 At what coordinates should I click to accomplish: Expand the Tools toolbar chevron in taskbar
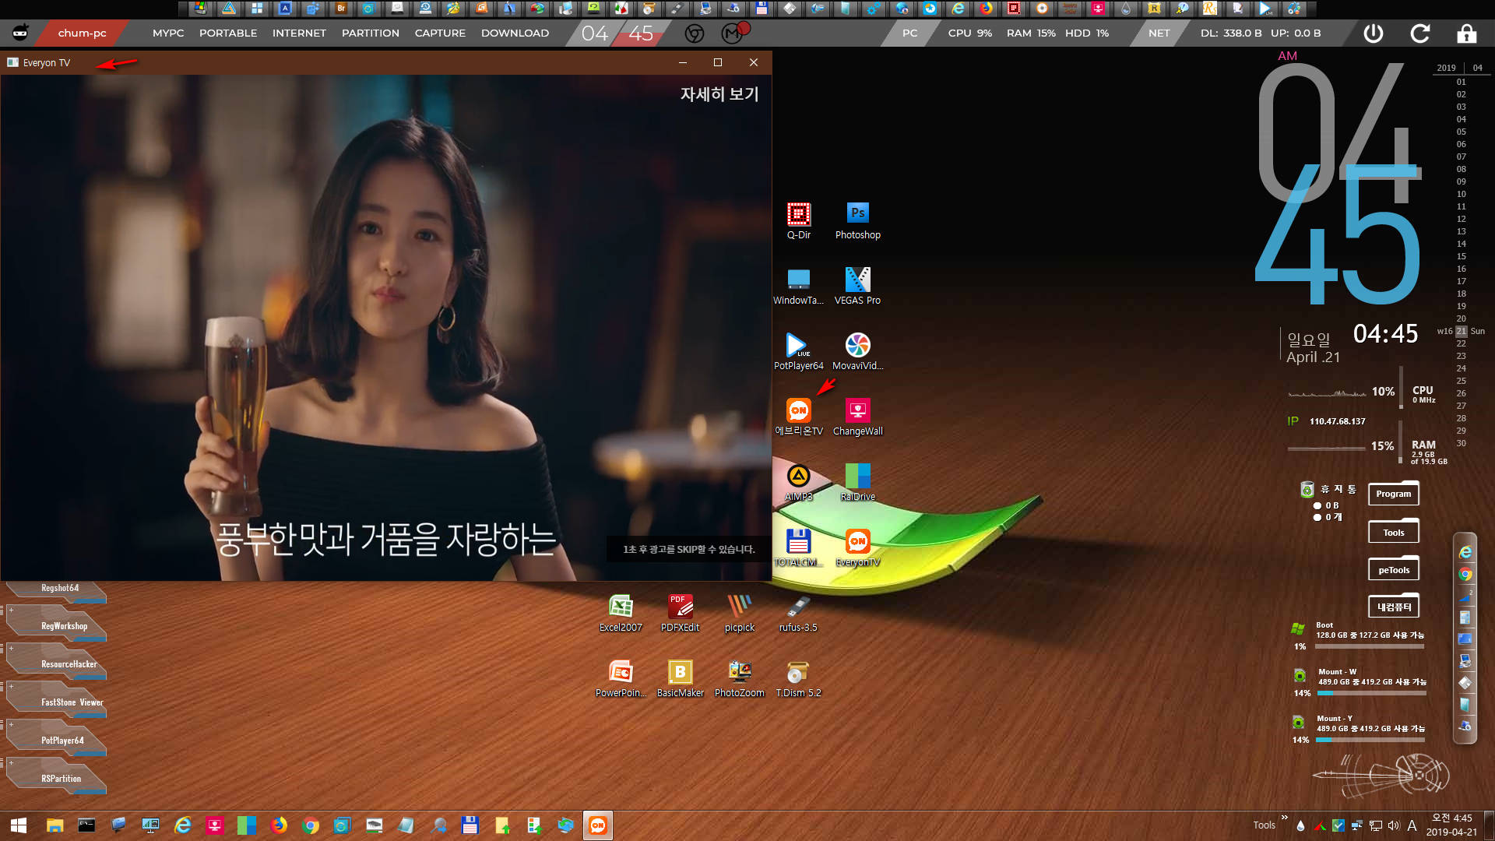tap(1285, 818)
